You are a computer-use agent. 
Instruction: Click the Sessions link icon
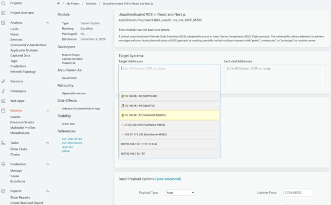click(x=3, y=81)
